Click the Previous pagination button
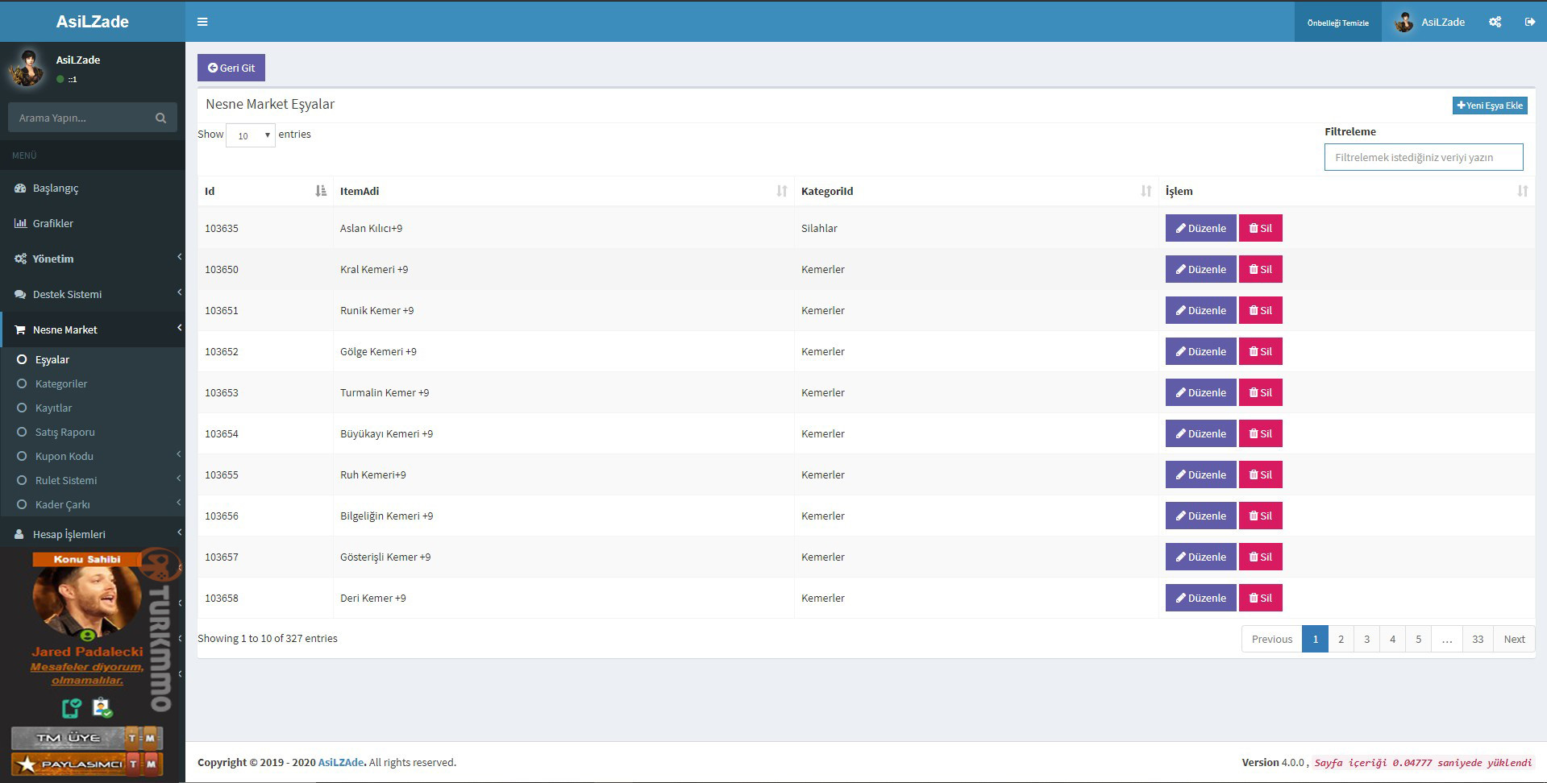Image resolution: width=1547 pixels, height=783 pixels. [1272, 639]
